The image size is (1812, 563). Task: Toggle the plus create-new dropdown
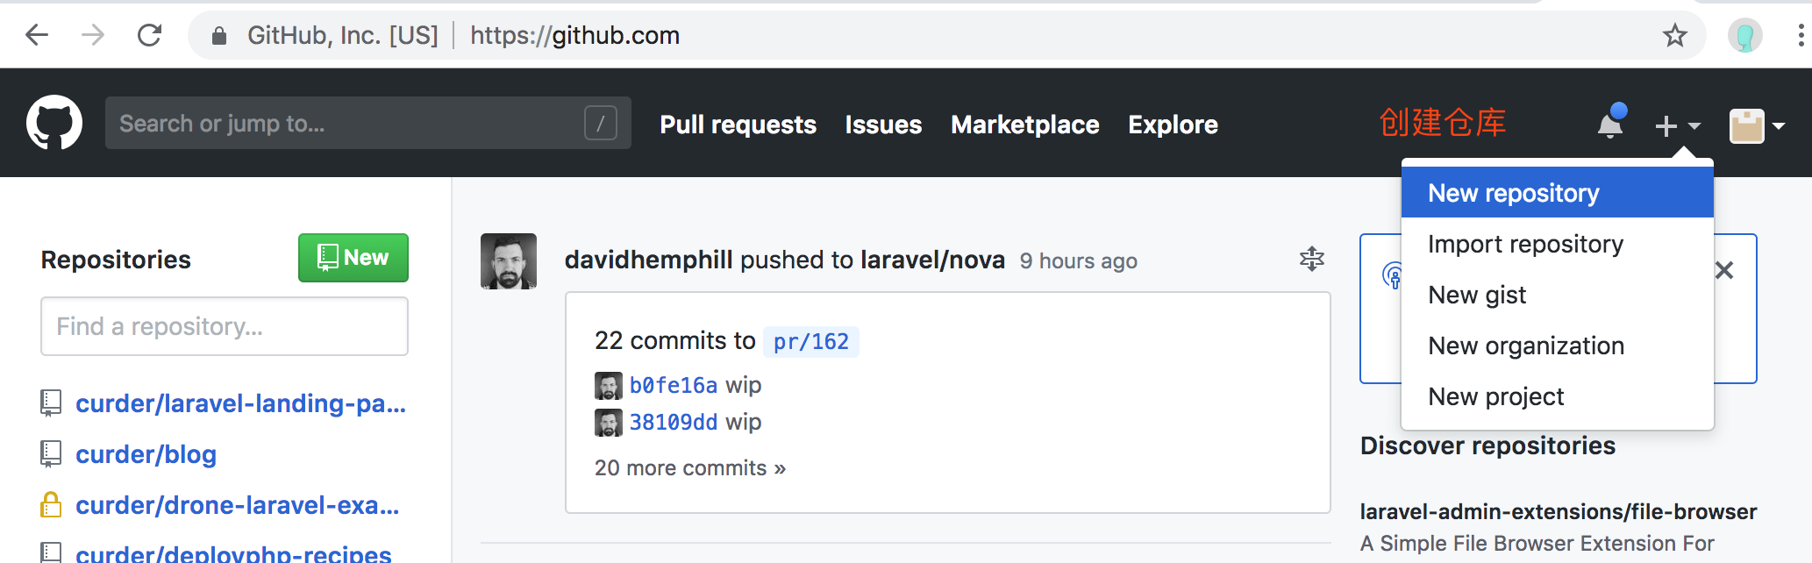[x=1677, y=126]
